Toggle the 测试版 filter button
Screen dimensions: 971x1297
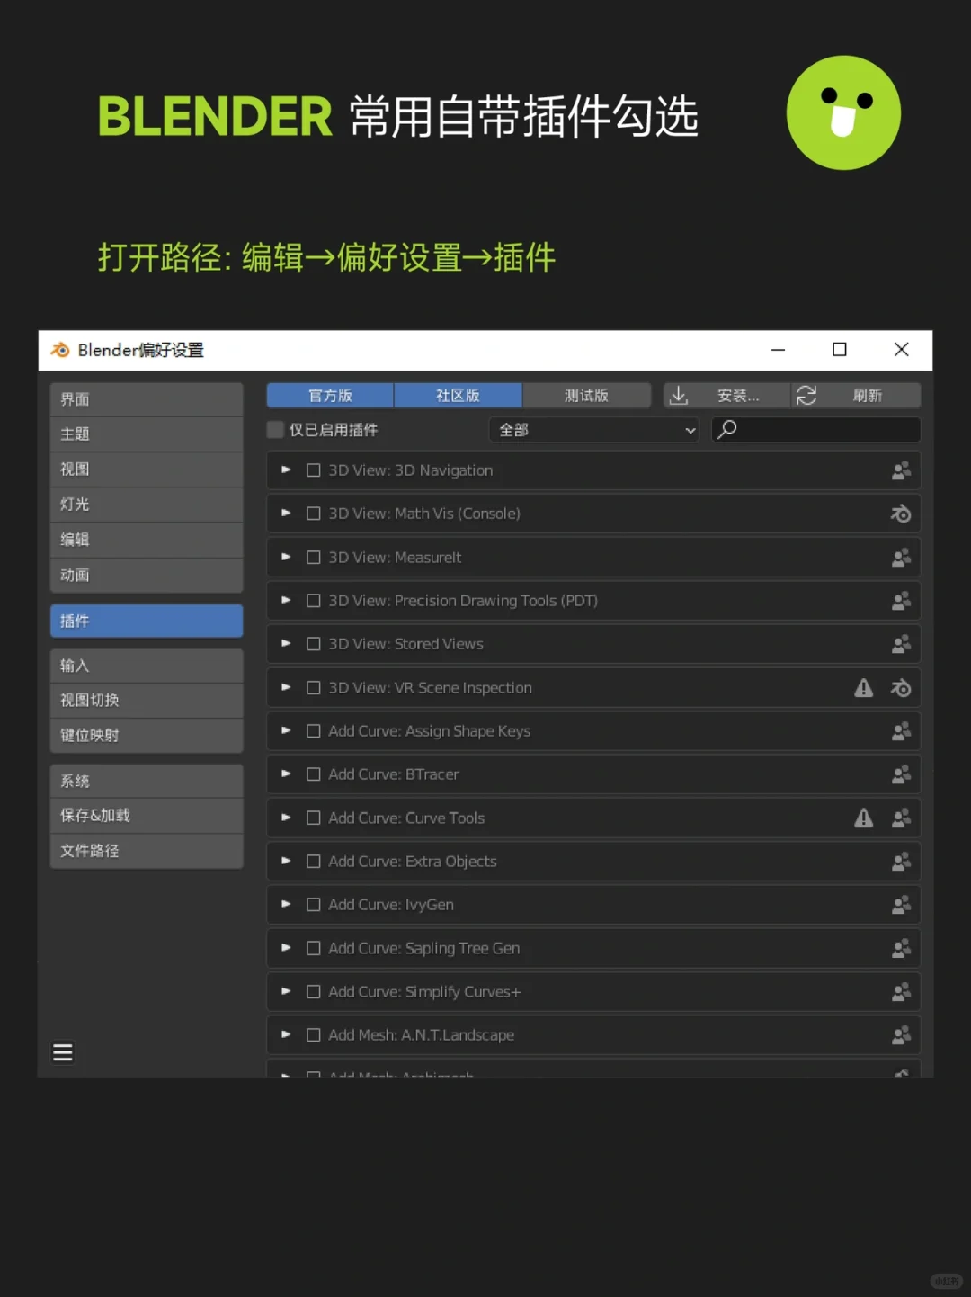click(x=587, y=396)
